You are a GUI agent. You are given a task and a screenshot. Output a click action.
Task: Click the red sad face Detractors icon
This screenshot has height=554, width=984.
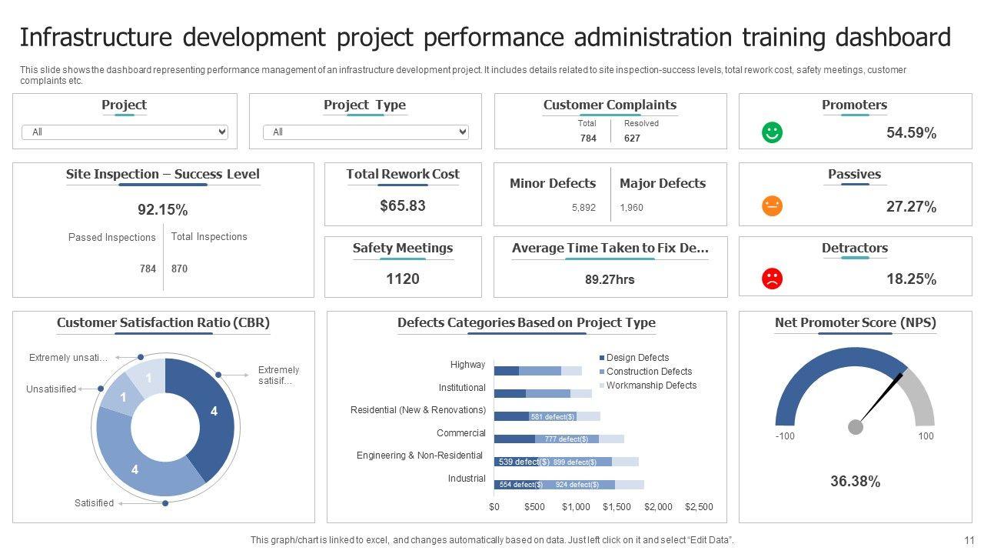click(772, 279)
